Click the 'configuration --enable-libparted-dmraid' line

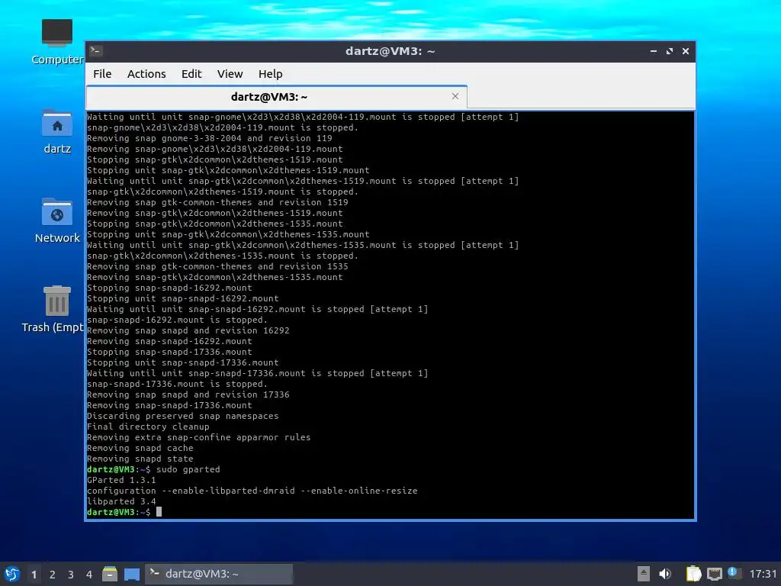[x=252, y=491]
